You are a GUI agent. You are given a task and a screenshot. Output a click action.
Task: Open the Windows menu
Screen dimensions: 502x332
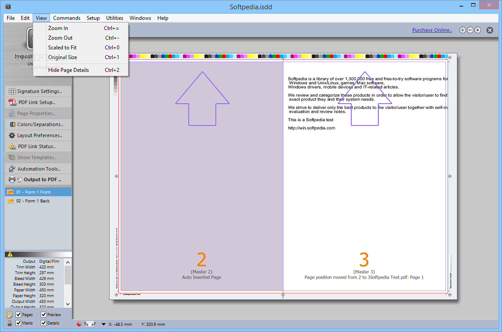pyautogui.click(x=140, y=18)
